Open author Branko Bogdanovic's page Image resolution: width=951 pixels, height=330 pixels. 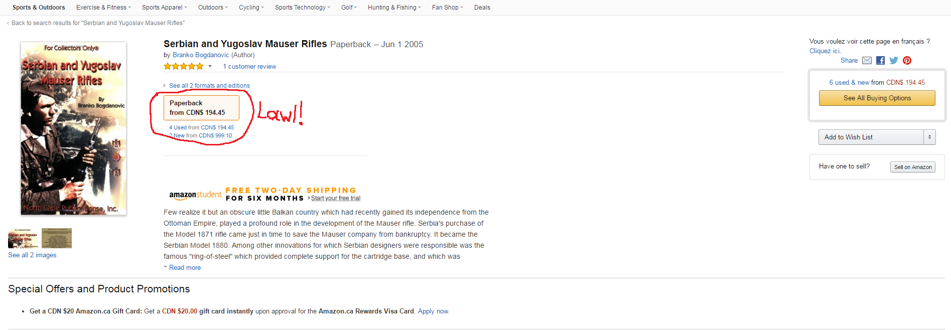[x=201, y=55]
